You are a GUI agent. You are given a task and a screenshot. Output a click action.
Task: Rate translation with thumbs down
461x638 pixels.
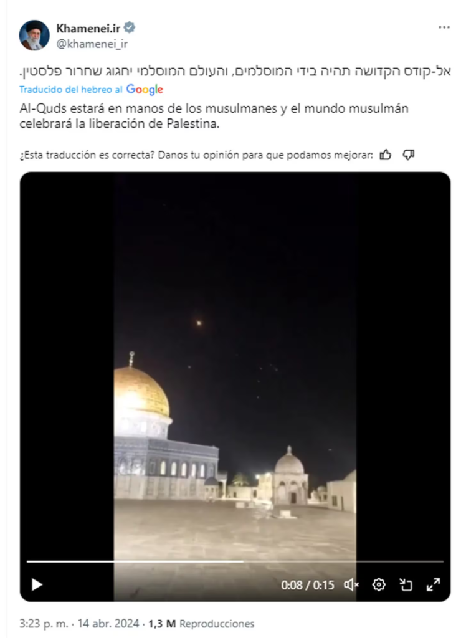coord(409,155)
